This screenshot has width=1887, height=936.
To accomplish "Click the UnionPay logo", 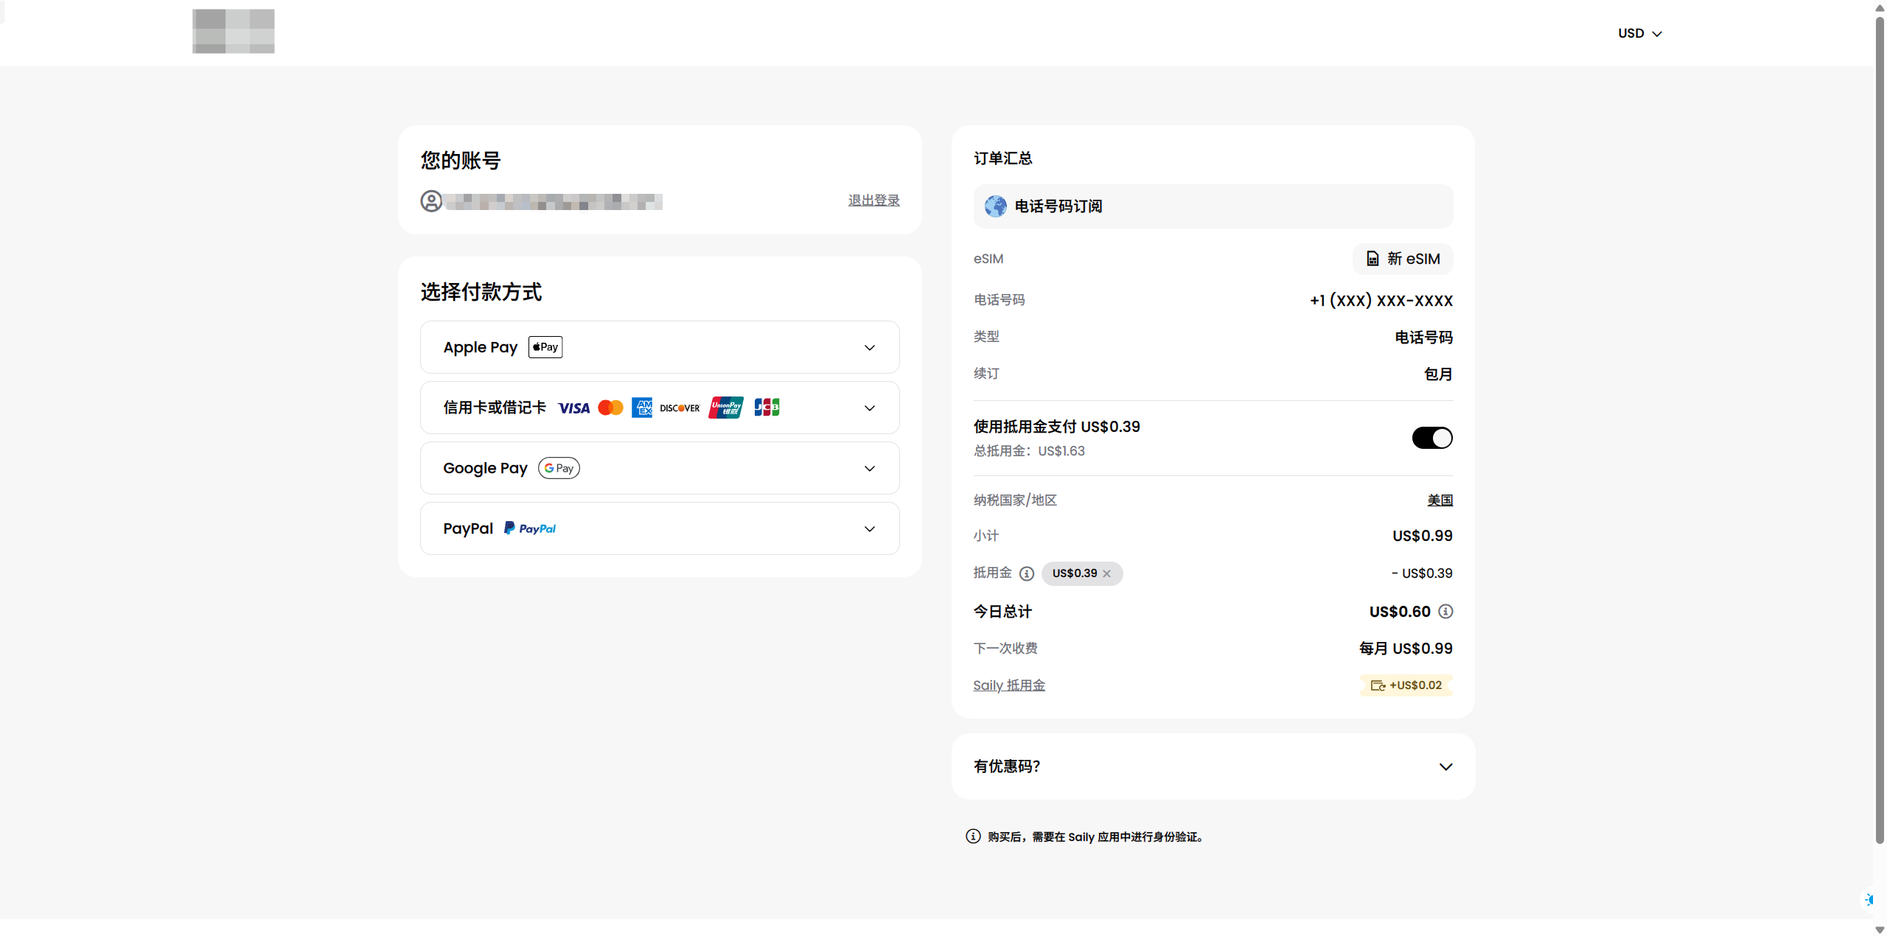I will coord(726,408).
